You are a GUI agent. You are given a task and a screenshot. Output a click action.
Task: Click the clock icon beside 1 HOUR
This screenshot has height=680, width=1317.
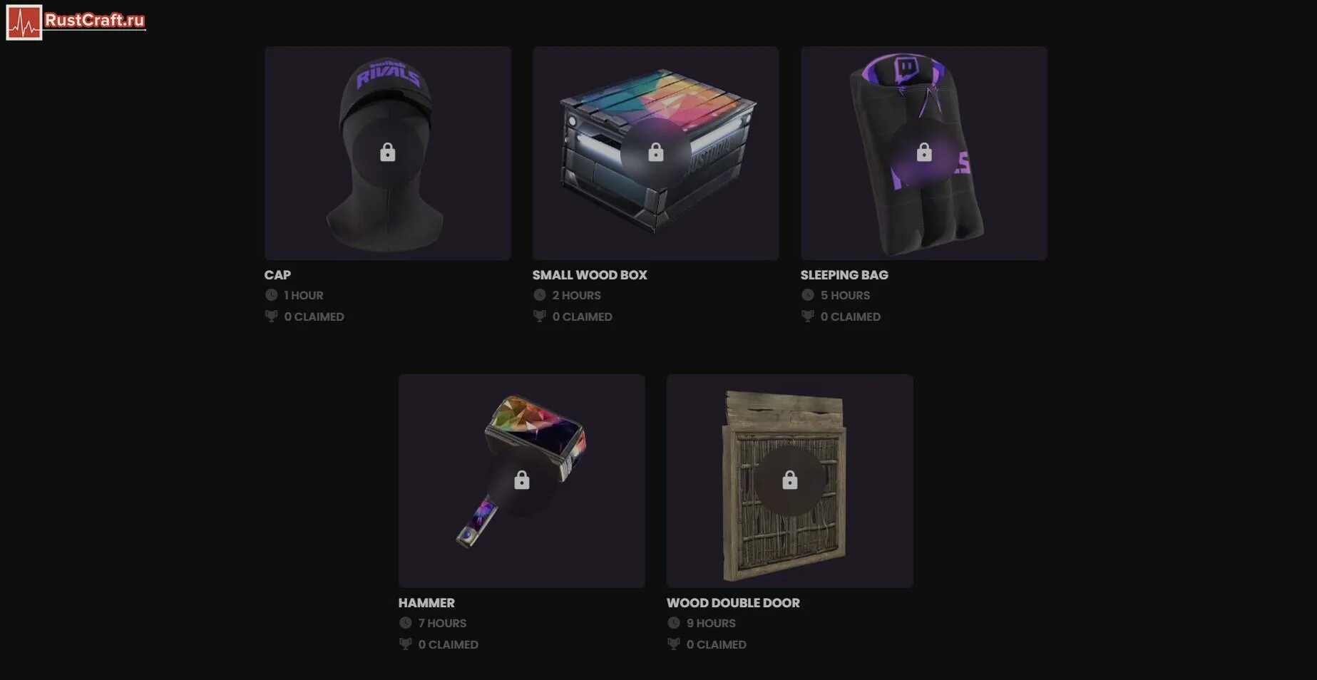click(x=271, y=295)
